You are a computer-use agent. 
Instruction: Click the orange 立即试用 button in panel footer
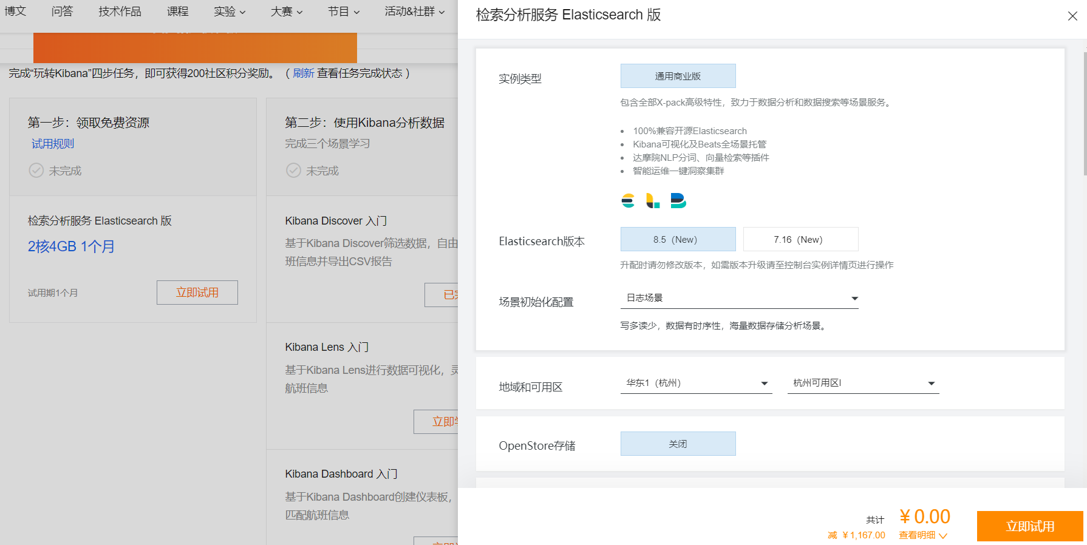click(x=1030, y=526)
